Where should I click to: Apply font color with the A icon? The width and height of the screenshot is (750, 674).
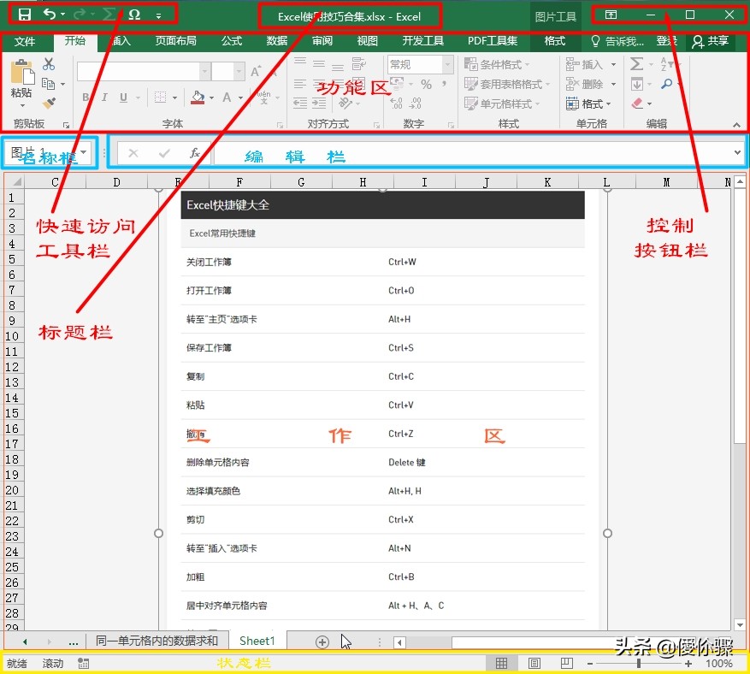(x=227, y=98)
